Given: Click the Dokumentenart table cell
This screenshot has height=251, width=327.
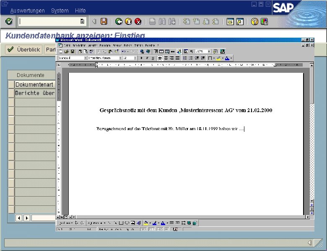Looking at the screenshot, I should click(x=35, y=85).
